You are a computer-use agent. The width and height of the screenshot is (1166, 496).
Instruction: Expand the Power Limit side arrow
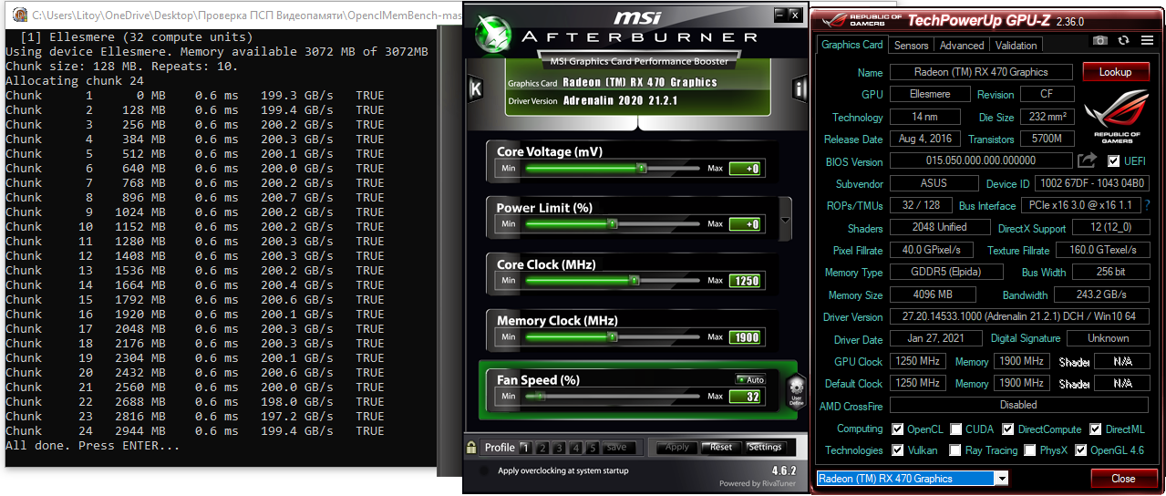click(787, 219)
